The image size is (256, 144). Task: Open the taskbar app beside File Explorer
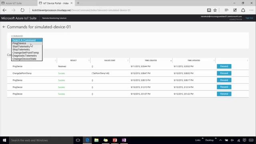[x=106, y=140]
